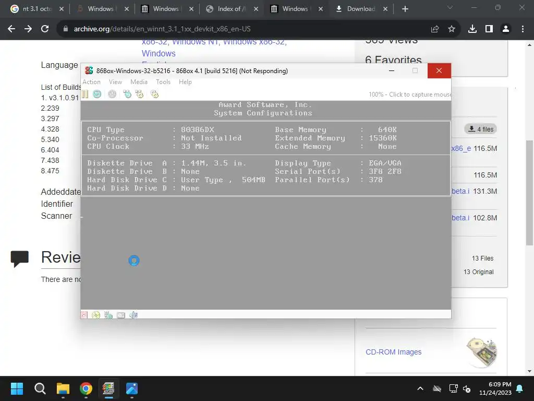Go back in Chrome
This screenshot has width=534, height=401.
click(x=11, y=29)
